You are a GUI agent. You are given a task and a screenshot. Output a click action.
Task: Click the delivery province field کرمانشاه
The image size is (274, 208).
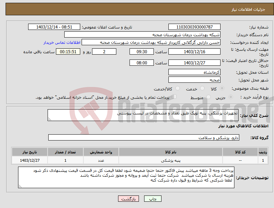point(194,72)
